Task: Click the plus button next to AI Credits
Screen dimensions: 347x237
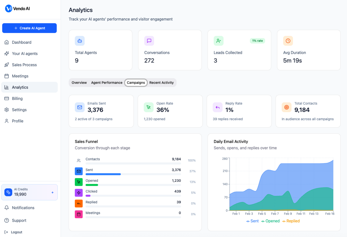Action: click(x=52, y=192)
